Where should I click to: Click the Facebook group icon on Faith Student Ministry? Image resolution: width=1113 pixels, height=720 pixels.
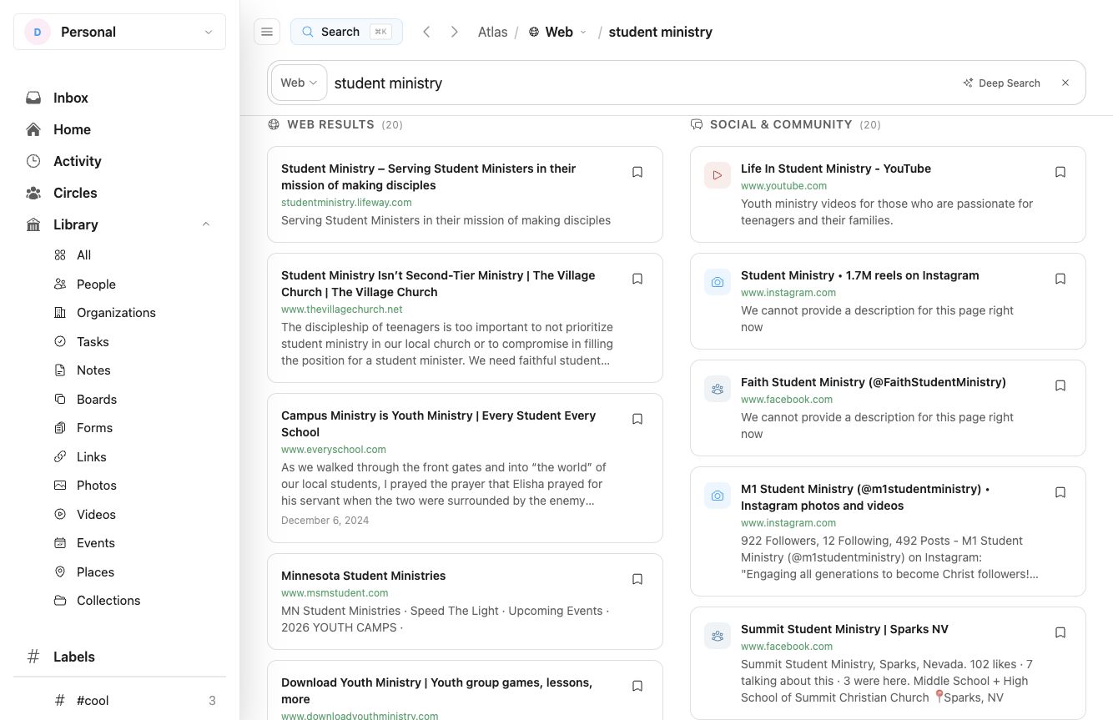pos(718,389)
